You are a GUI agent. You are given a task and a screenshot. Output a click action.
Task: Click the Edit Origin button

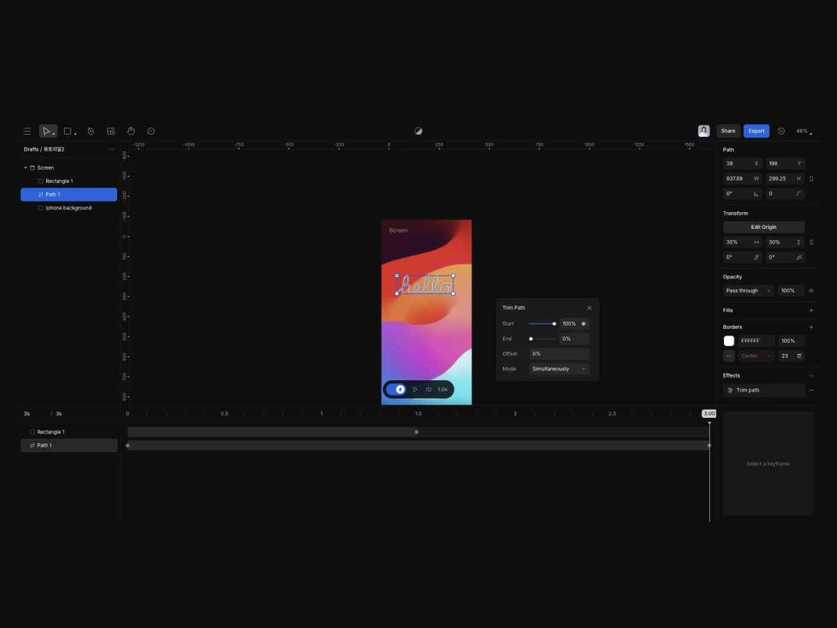tap(764, 227)
